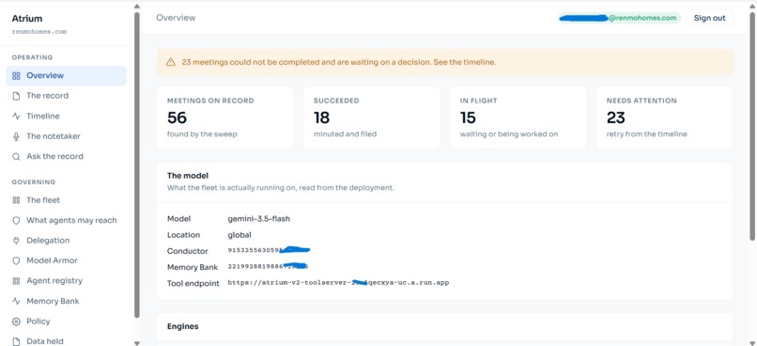Click the In flight card showing 15
Screen dimensions: 757x346
(x=518, y=118)
